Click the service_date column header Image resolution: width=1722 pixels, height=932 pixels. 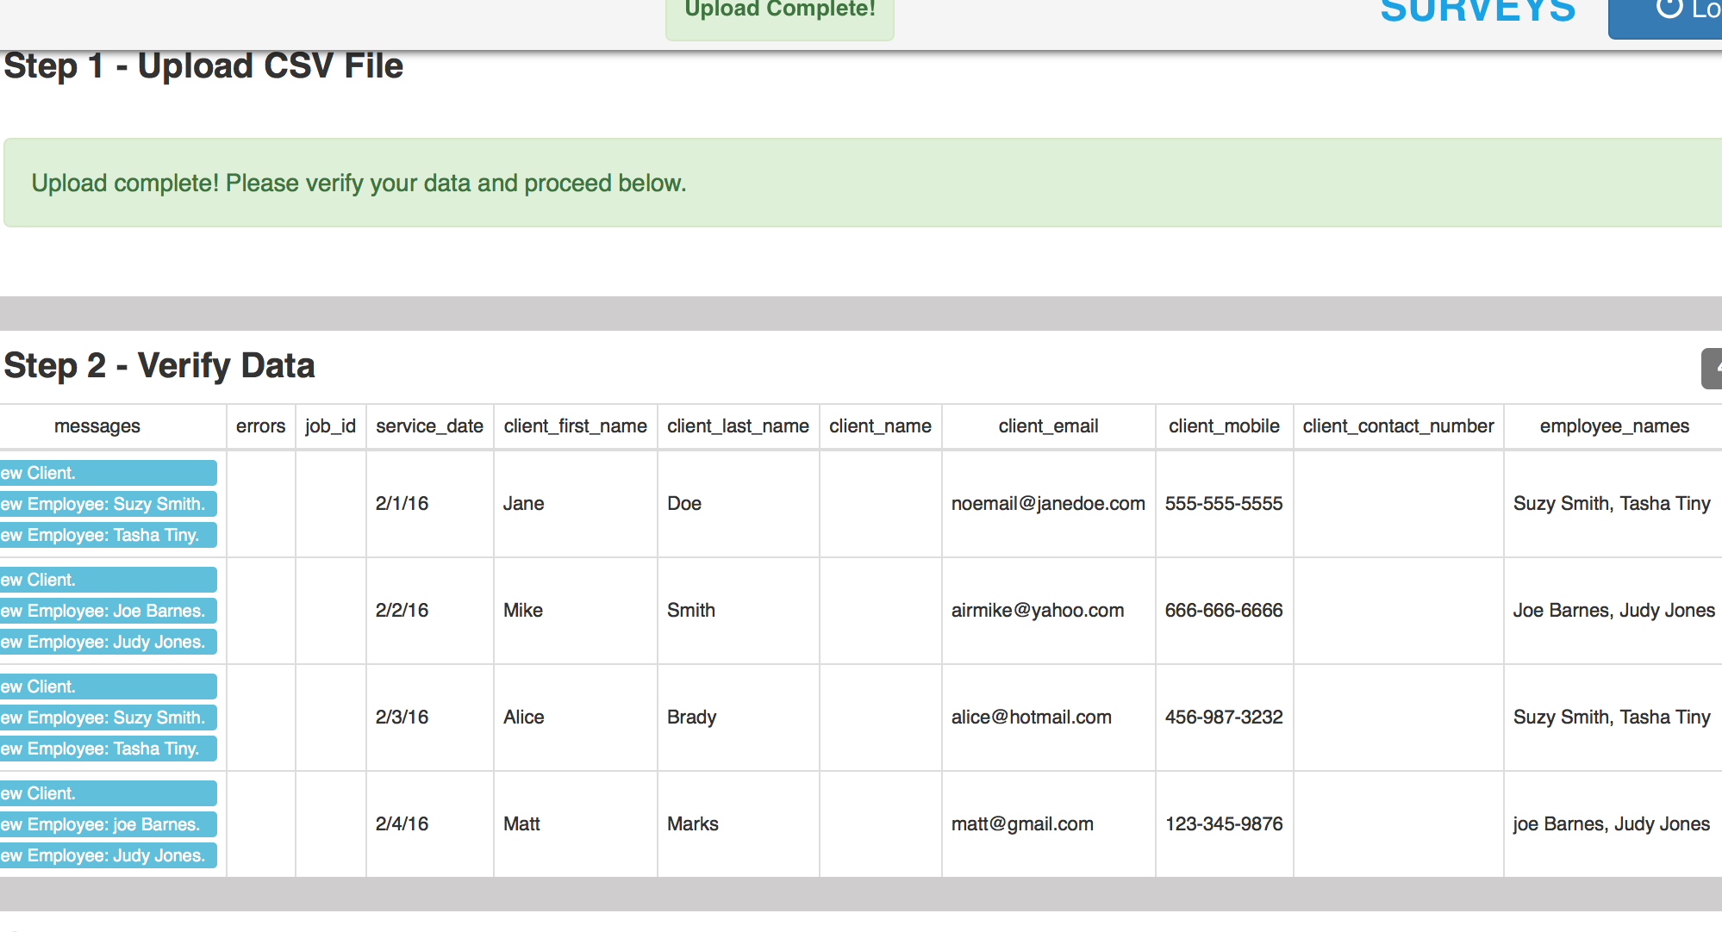(429, 426)
